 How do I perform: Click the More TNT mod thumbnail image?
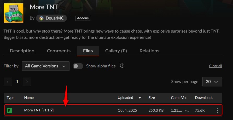[x=14, y=13]
